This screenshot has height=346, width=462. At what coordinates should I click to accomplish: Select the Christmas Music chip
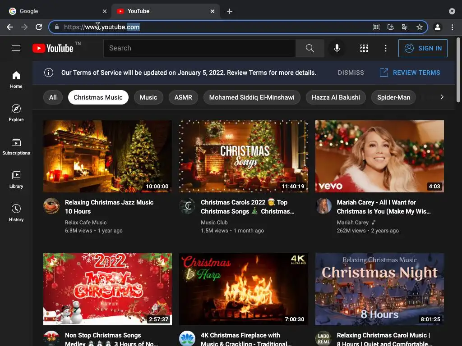[x=98, y=97]
